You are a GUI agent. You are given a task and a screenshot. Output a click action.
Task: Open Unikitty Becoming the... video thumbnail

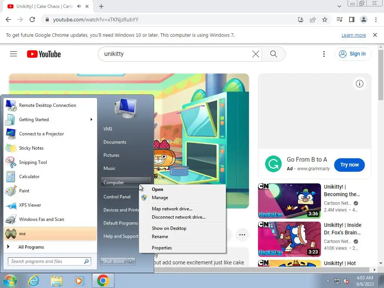click(x=289, y=201)
